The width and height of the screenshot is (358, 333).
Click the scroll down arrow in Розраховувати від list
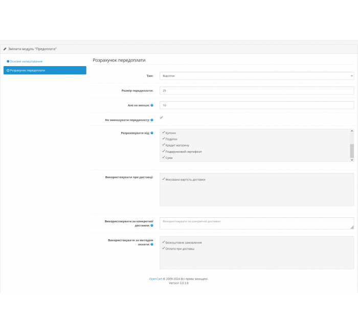click(352, 160)
